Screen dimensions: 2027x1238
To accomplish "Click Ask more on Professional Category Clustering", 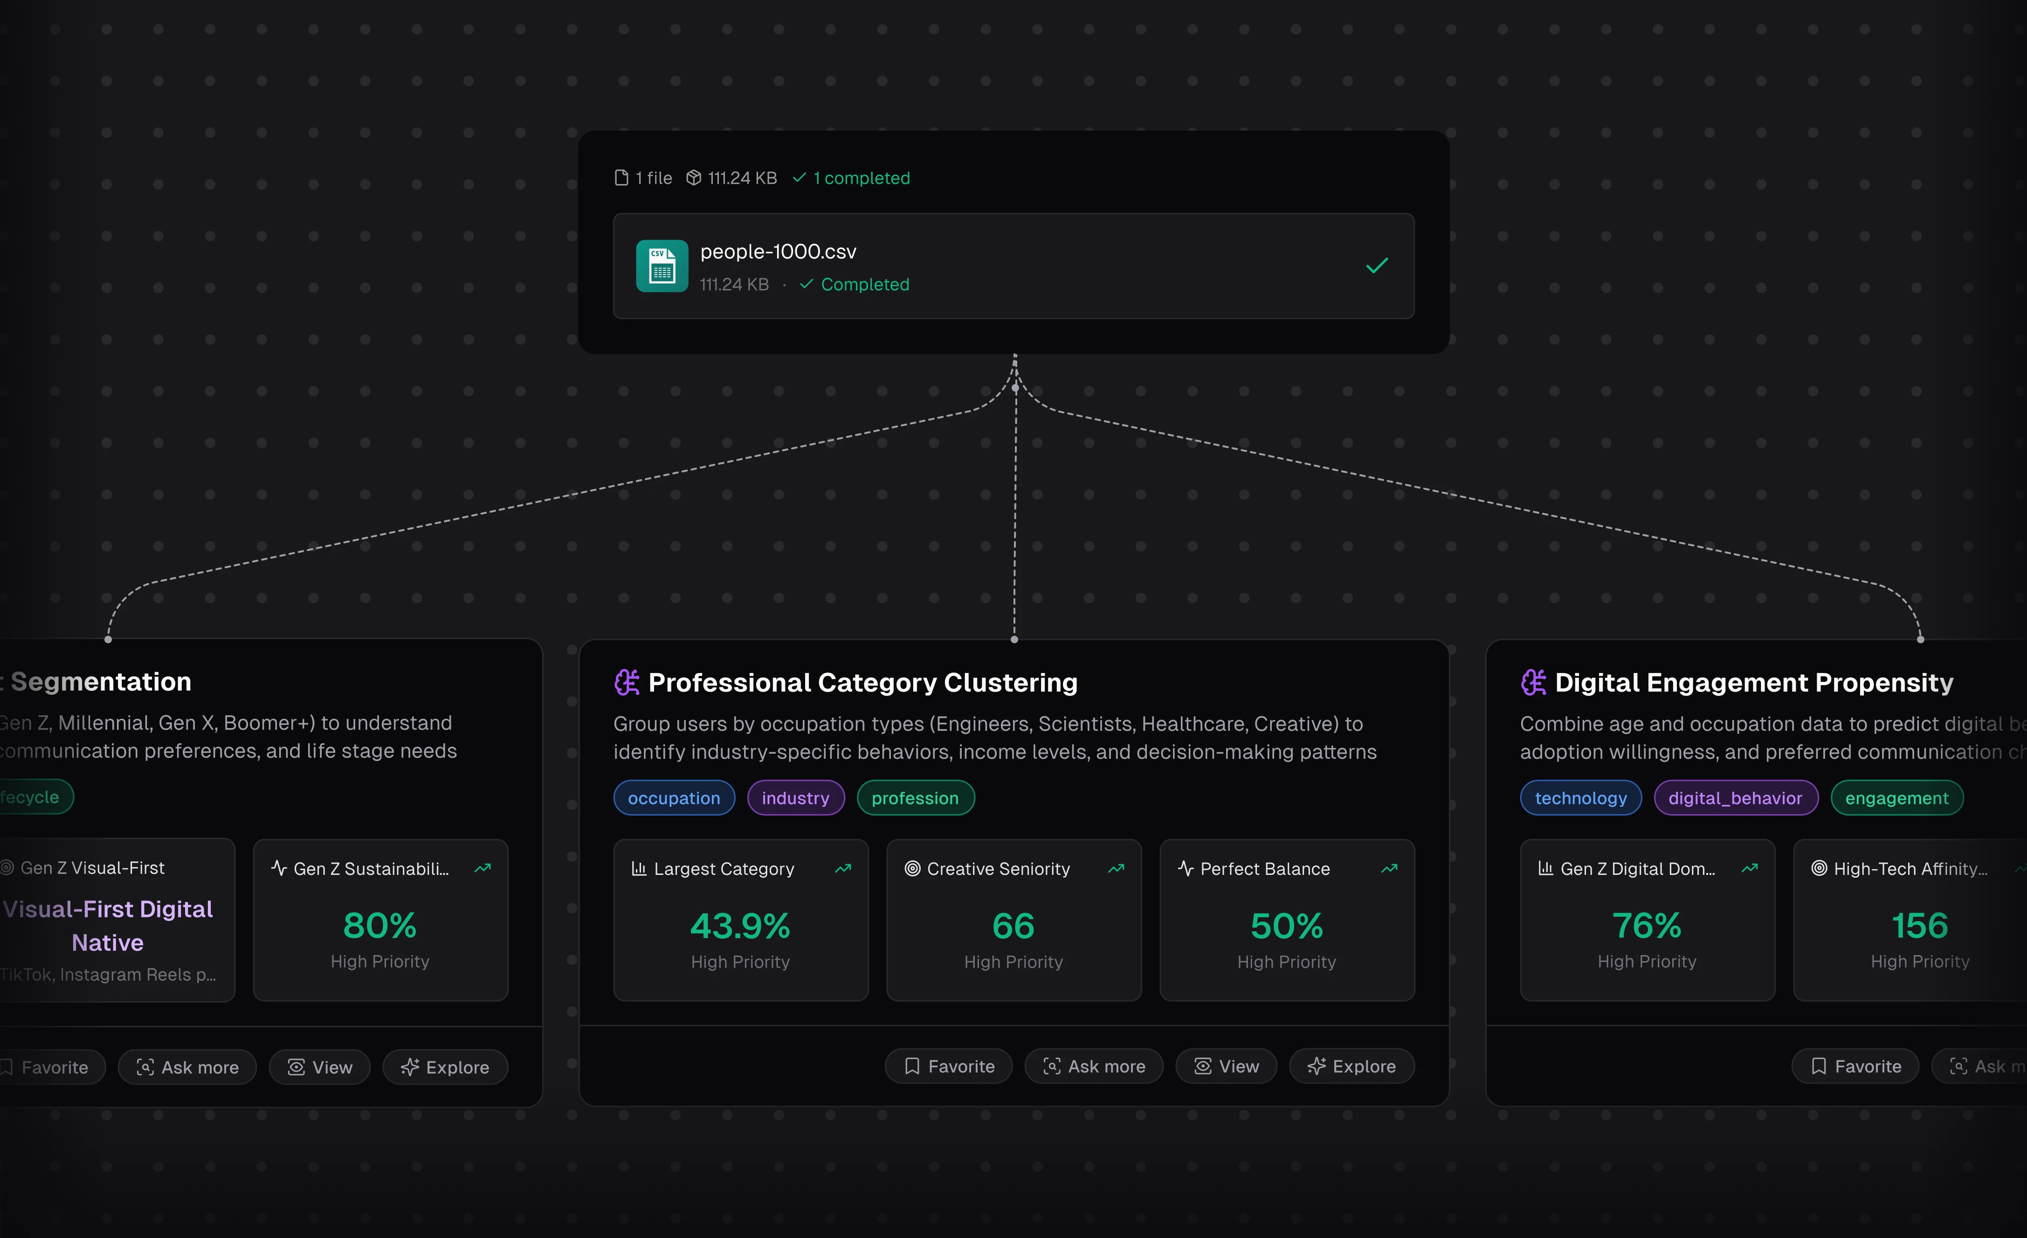I will click(1093, 1066).
